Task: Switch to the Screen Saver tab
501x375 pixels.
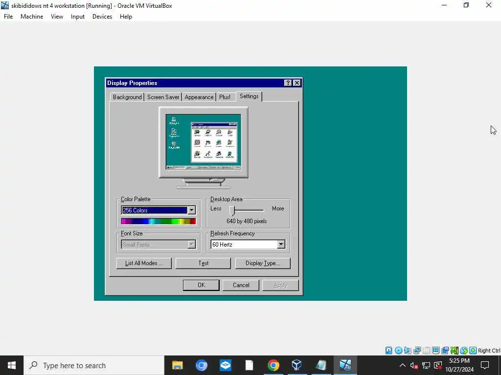Action: pyautogui.click(x=163, y=97)
